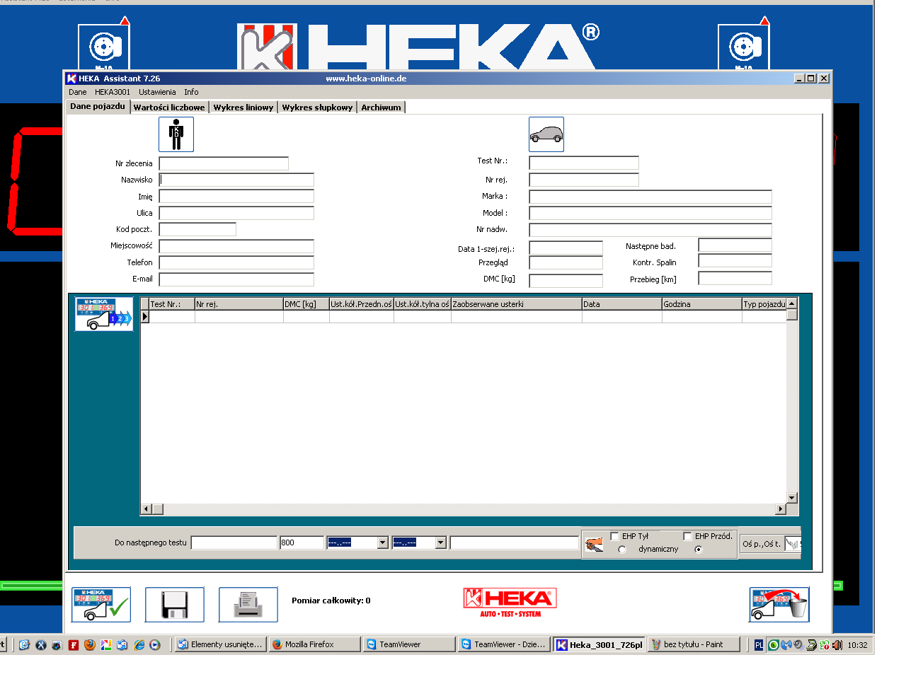Click the red F quick launch icon

pyautogui.click(x=74, y=645)
